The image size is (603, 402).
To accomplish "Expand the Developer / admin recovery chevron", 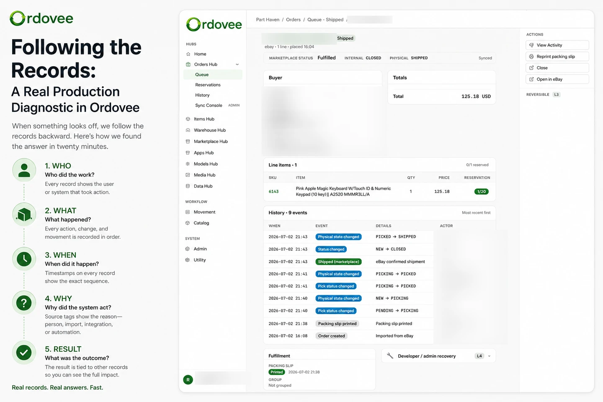I will (x=489, y=356).
